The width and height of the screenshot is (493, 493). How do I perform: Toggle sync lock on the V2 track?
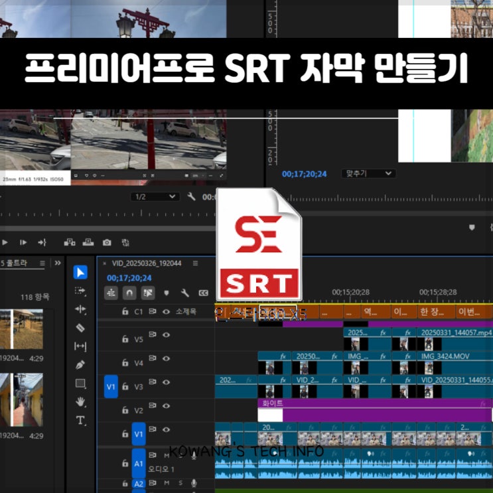pos(153,405)
